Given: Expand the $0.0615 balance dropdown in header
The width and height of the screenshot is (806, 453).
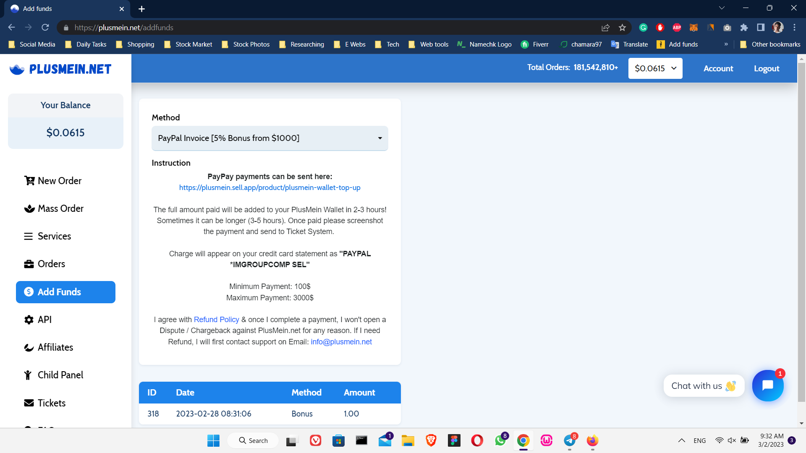Looking at the screenshot, I should coord(655,68).
